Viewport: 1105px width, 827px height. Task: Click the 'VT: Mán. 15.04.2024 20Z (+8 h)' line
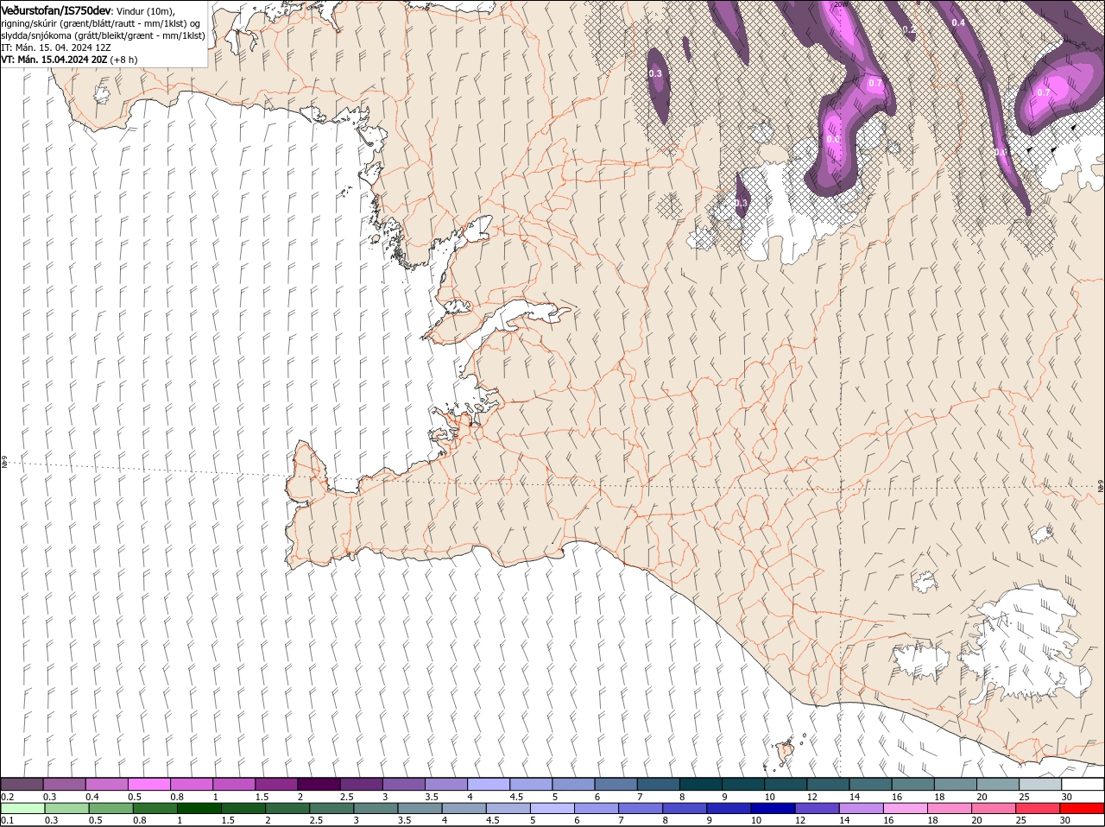[69, 60]
